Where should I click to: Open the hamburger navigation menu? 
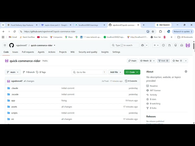(5, 45)
